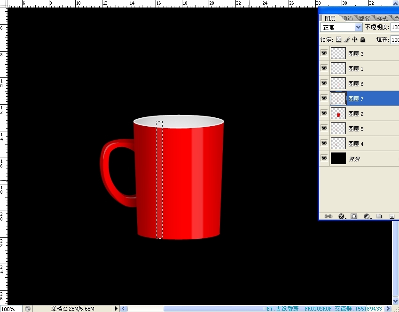Hide the 背景 layer
Screen dimensions: 399x312
click(324, 159)
